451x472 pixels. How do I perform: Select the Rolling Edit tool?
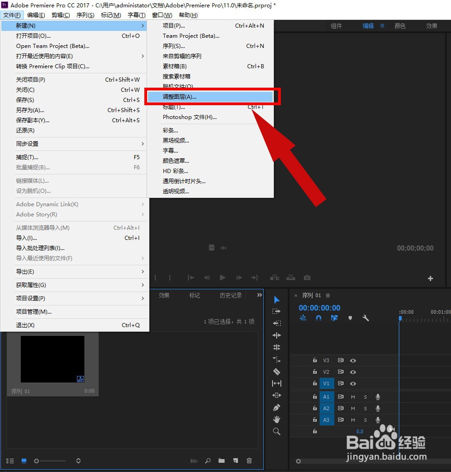click(277, 347)
